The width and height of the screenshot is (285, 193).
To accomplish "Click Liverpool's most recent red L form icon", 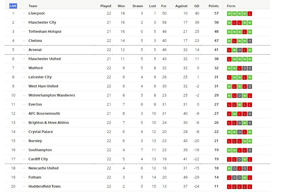I will [250, 14].
